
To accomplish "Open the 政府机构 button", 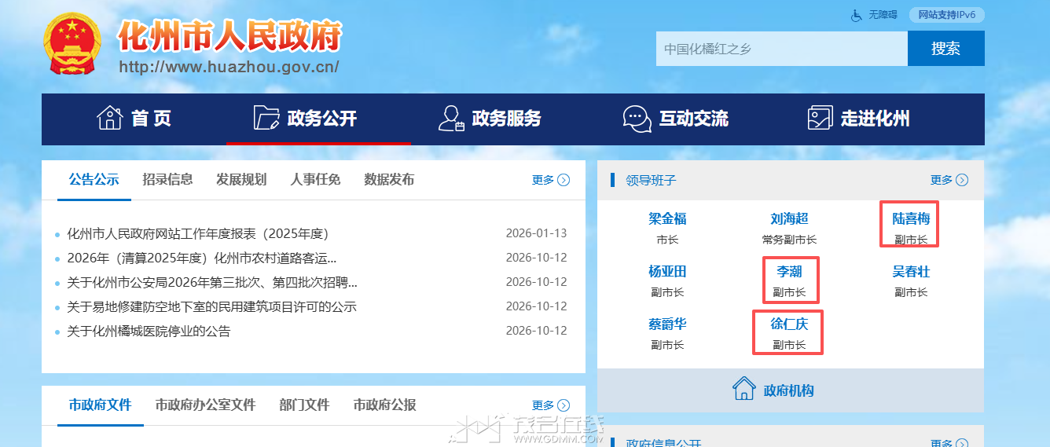I will click(x=791, y=390).
